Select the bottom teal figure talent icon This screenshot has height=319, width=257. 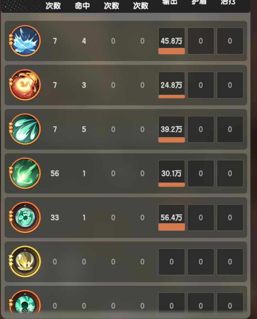point(25,303)
